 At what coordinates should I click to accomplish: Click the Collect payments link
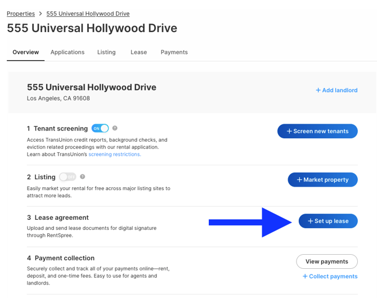coord(330,277)
